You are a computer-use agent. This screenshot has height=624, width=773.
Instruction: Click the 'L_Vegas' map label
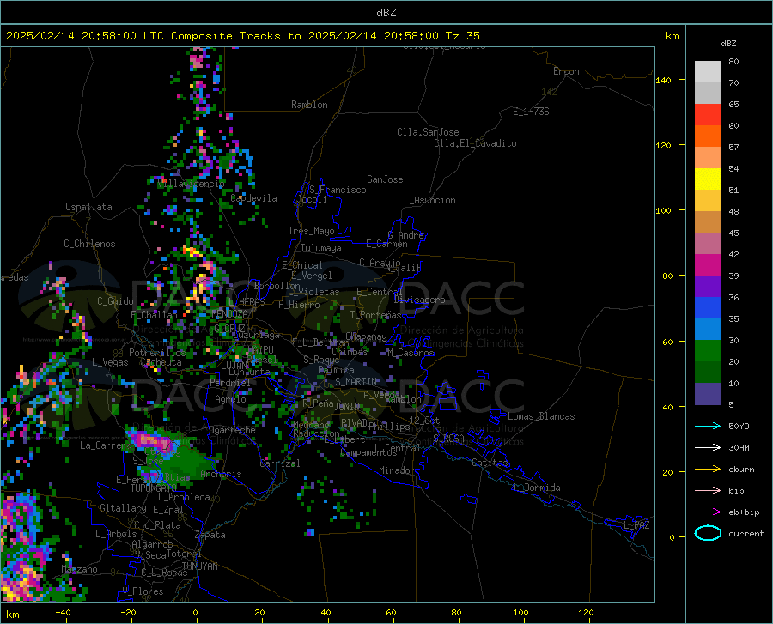[110, 362]
